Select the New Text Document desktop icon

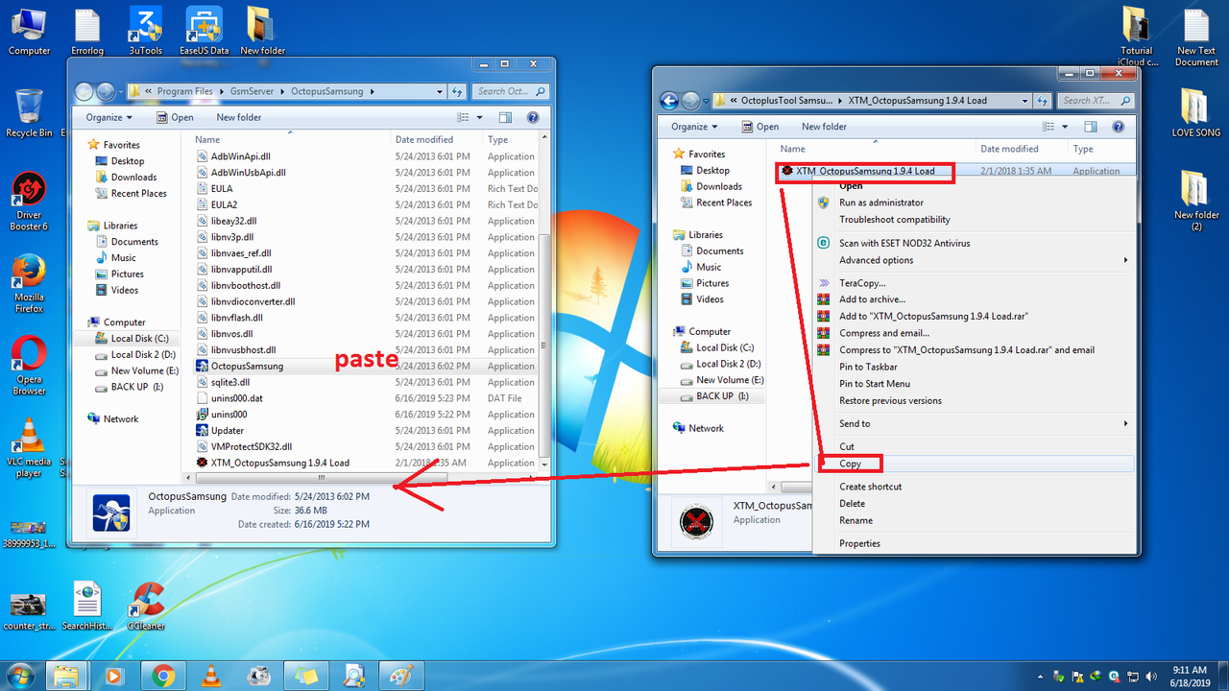point(1196,36)
